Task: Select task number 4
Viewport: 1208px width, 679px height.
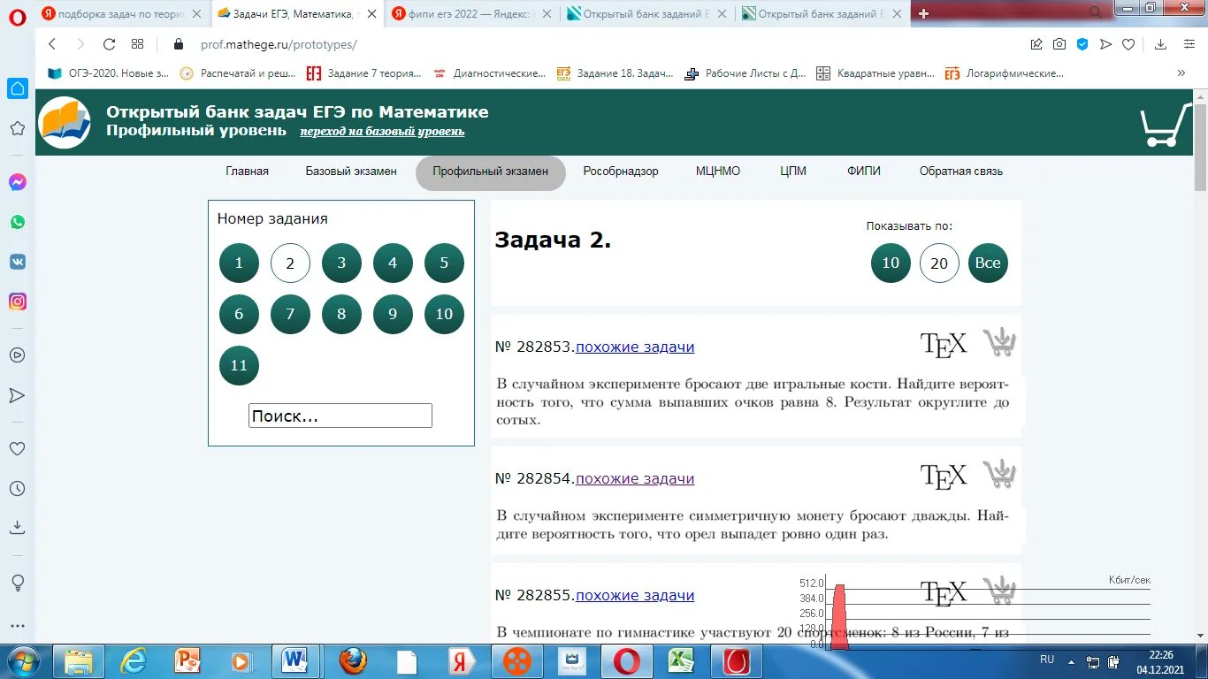Action: tap(393, 263)
